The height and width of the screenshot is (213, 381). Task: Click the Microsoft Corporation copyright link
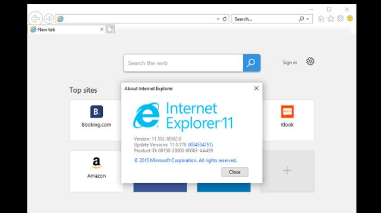(x=185, y=160)
